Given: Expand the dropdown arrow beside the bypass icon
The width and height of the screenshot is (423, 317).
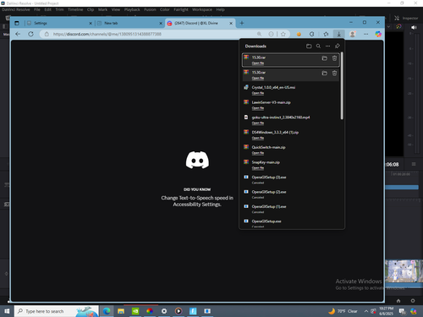Looking at the screenshot, I should point(388,26).
